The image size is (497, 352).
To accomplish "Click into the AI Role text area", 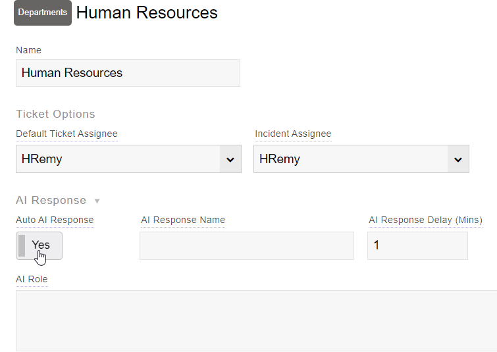I will [256, 320].
